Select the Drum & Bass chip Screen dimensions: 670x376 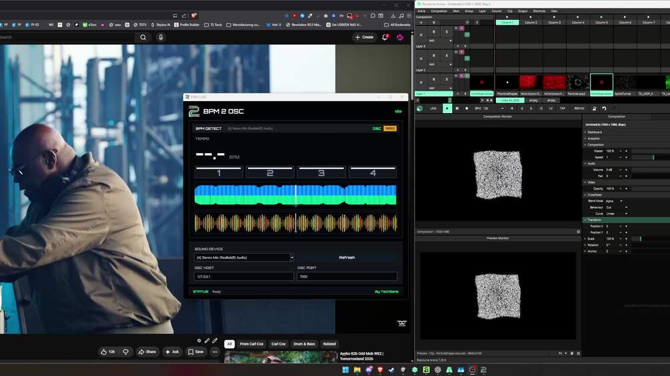[x=304, y=343]
